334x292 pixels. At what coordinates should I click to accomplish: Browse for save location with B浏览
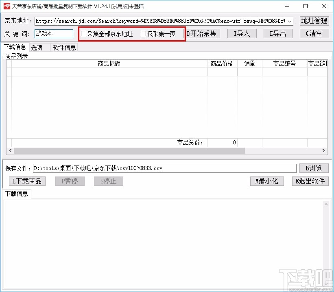314,168
